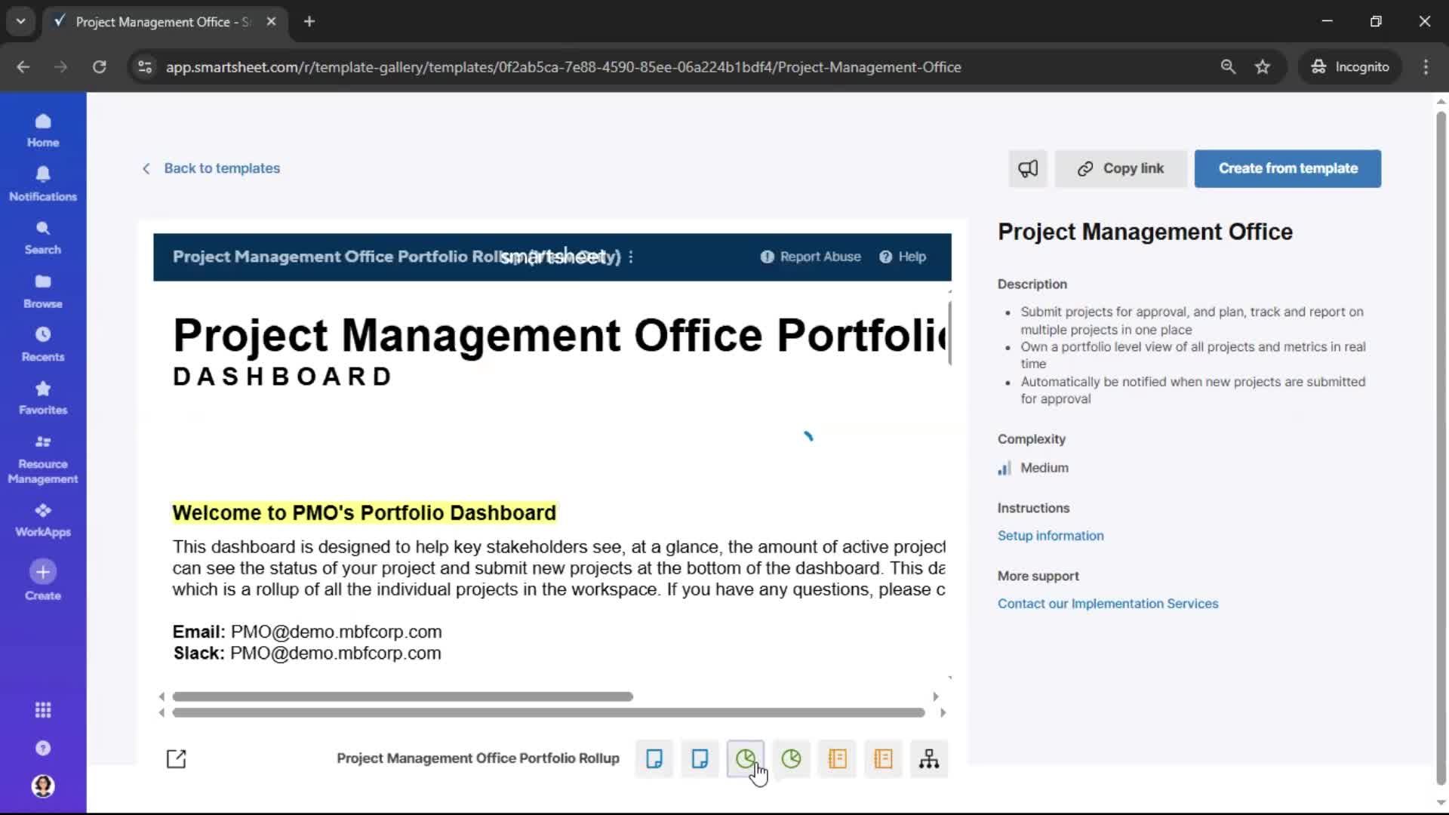Expand browser tab search dropdown
This screenshot has width=1449, height=815.
pyautogui.click(x=21, y=21)
